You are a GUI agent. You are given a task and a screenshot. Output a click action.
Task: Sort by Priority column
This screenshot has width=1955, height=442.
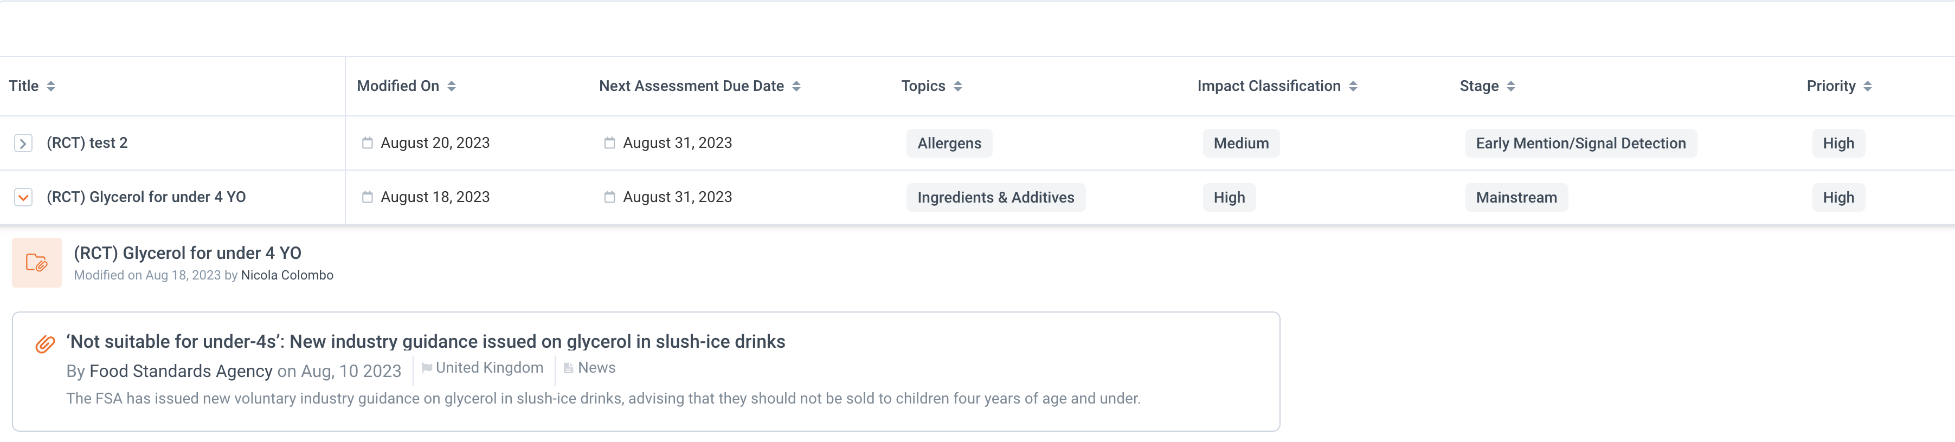(1868, 87)
